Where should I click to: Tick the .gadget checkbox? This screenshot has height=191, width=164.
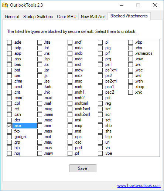pos(9,137)
